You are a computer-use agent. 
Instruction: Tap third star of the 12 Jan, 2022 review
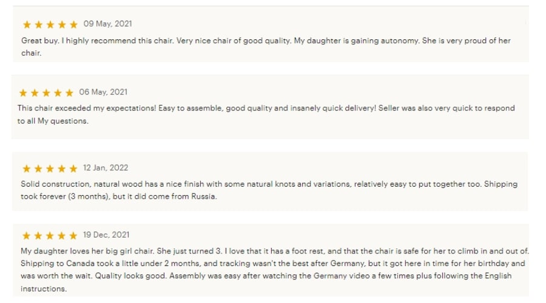tap(50, 168)
